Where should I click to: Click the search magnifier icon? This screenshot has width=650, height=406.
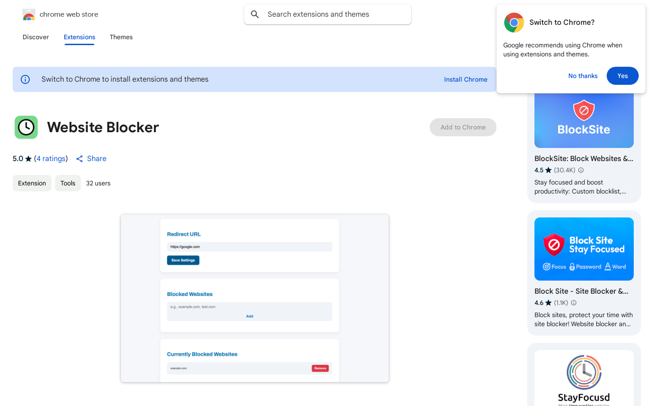coord(255,14)
